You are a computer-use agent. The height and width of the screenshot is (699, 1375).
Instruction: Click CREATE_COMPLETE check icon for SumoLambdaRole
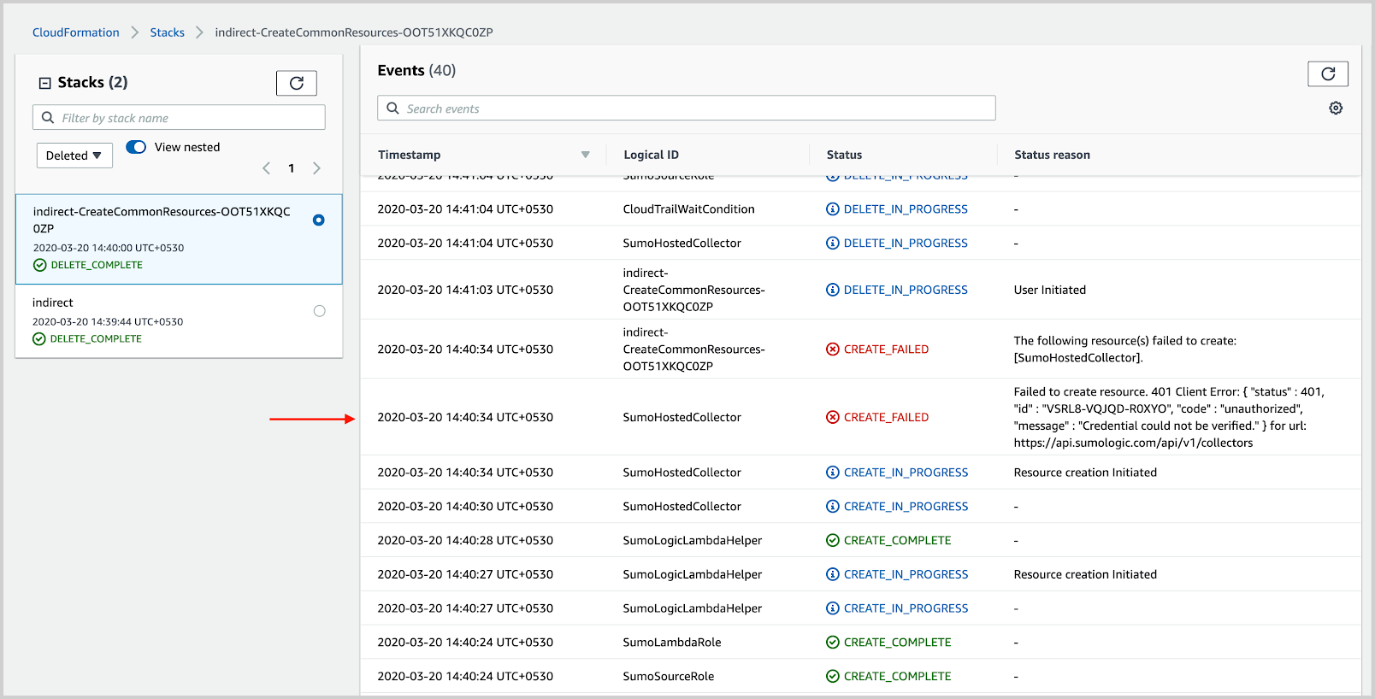click(832, 643)
